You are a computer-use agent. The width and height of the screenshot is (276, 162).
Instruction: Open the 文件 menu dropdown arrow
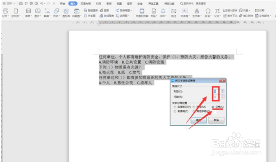click(x=14, y=4)
